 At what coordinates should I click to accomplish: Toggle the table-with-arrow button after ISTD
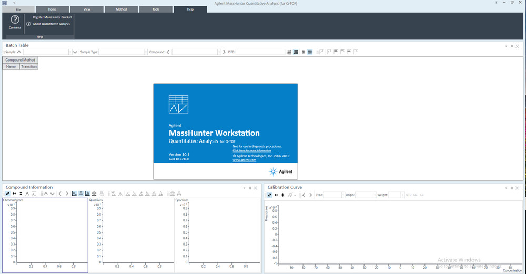tap(296, 52)
